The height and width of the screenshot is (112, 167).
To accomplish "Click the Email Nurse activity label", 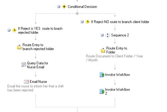I will [x=38, y=82].
